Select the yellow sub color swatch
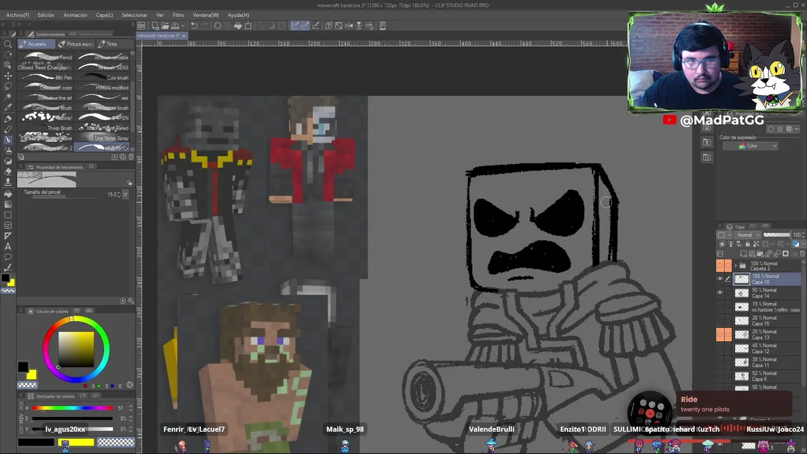 coord(32,375)
